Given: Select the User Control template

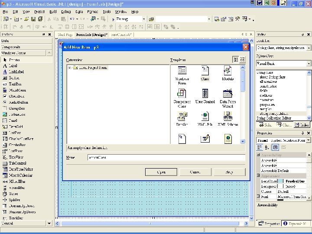Looking at the screenshot, I should coord(205,96).
